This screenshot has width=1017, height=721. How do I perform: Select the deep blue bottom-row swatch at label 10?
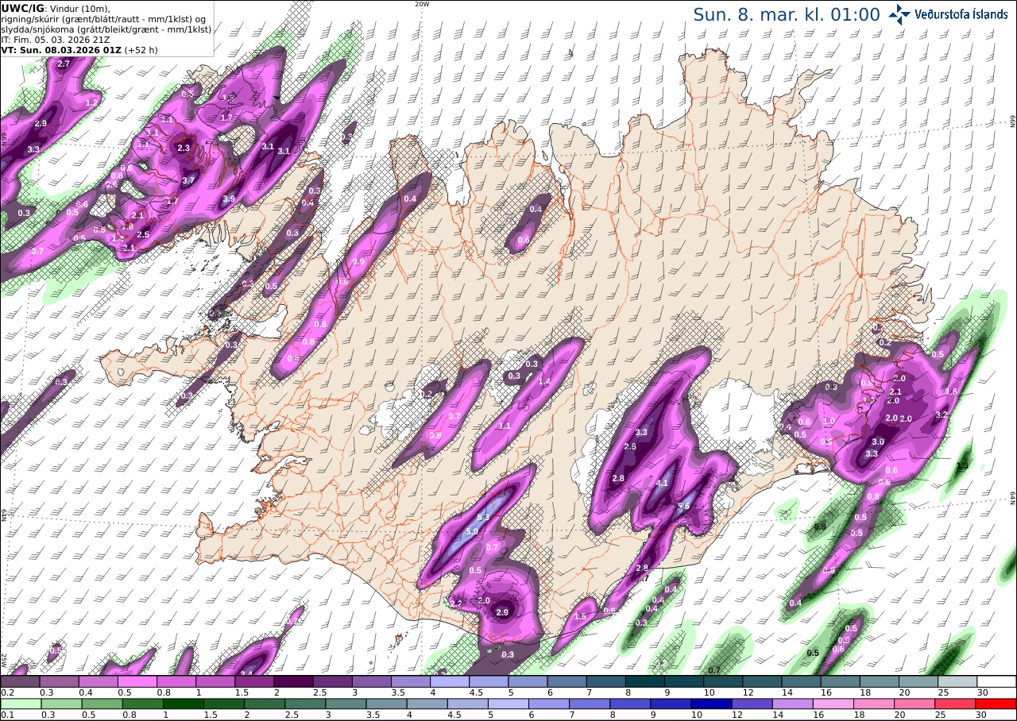click(x=712, y=703)
